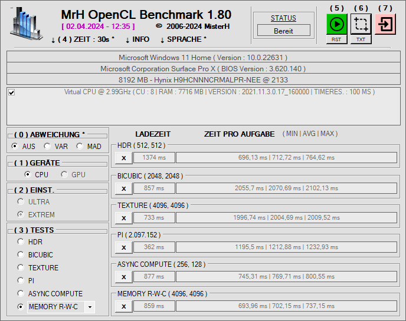Select the PI test radio

point(25,280)
